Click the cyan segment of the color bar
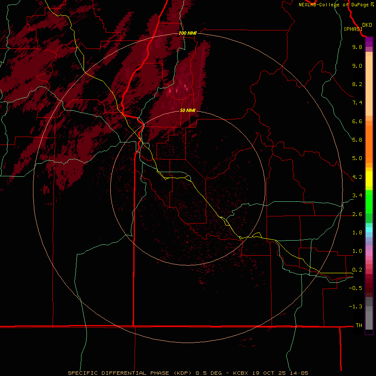This screenshot has width=376, height=376. tap(369, 230)
